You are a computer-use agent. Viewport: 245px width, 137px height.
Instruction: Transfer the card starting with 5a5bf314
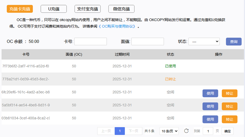point(229,106)
